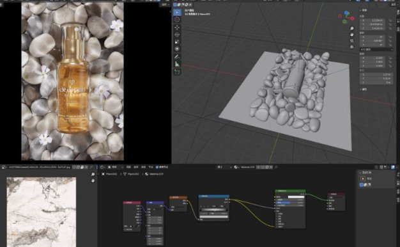Open the node editor type icon menu
The image size is (400, 247).
pos(102,167)
